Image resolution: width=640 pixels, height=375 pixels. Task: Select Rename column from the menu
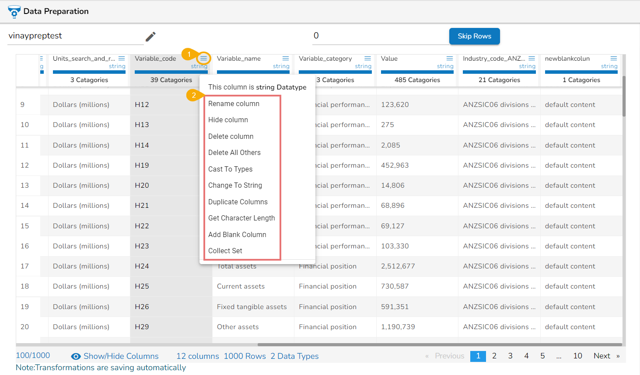(x=234, y=103)
